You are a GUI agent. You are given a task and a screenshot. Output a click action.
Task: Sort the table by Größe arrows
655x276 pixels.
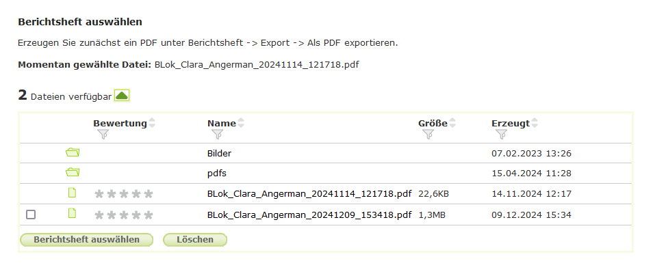[452, 123]
